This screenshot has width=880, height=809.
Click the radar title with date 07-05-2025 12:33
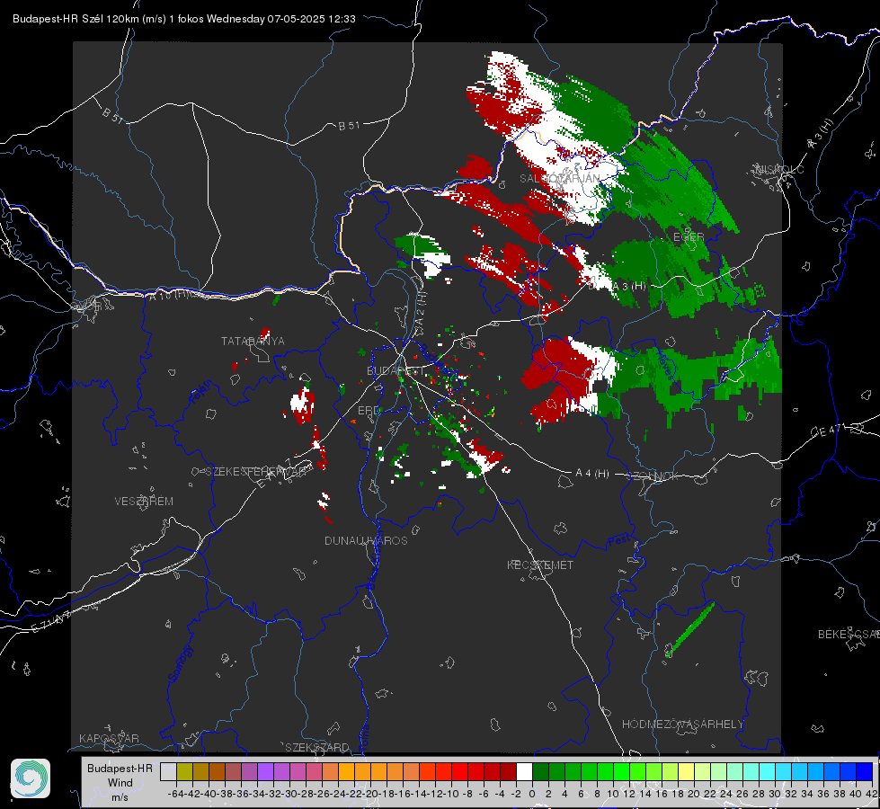184,19
